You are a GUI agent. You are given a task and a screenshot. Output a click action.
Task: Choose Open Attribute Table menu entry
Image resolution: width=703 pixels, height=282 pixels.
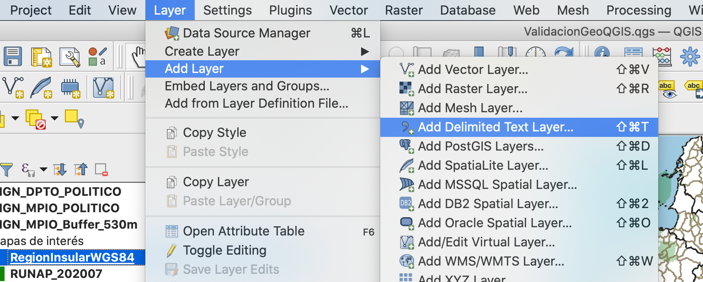point(263,231)
